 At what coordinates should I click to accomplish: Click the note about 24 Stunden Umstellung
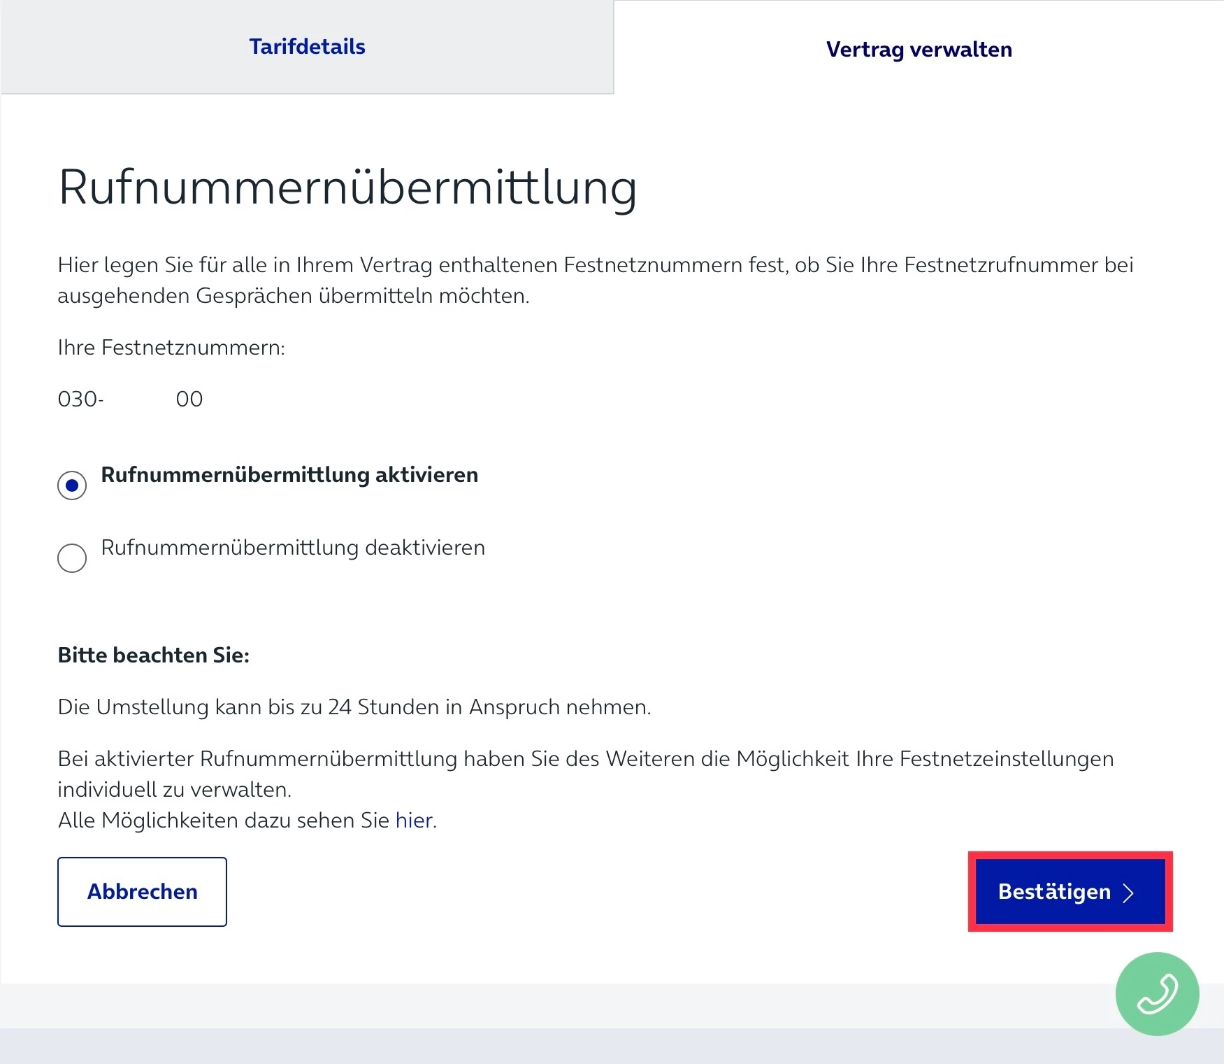pos(354,707)
